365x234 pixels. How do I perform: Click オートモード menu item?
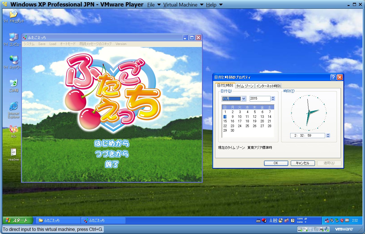click(x=68, y=44)
